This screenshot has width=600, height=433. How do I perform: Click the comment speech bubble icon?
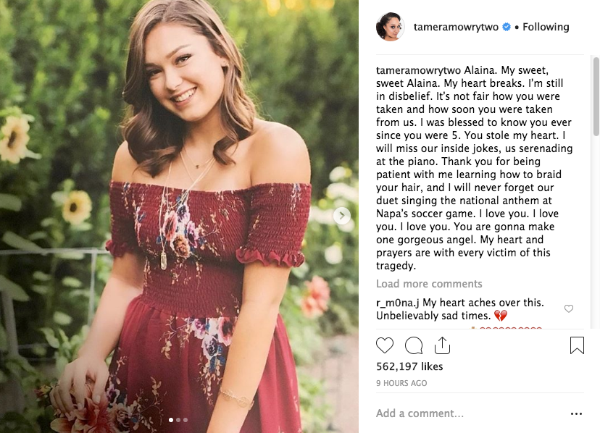tap(414, 345)
